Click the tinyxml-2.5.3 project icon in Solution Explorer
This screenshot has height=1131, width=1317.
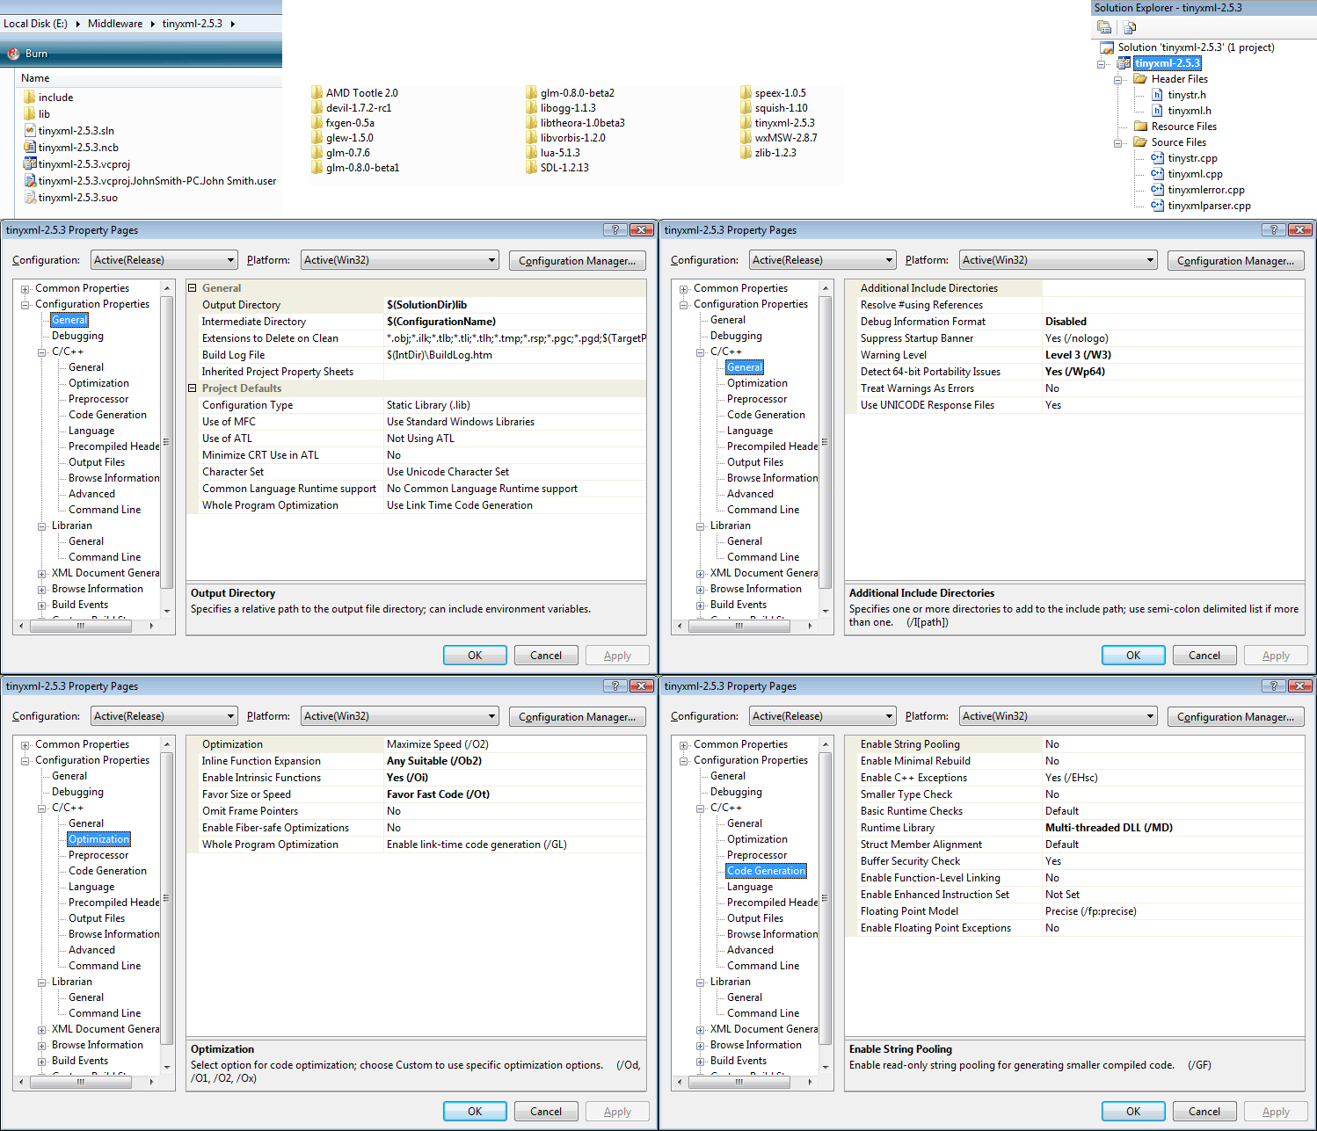(1124, 63)
